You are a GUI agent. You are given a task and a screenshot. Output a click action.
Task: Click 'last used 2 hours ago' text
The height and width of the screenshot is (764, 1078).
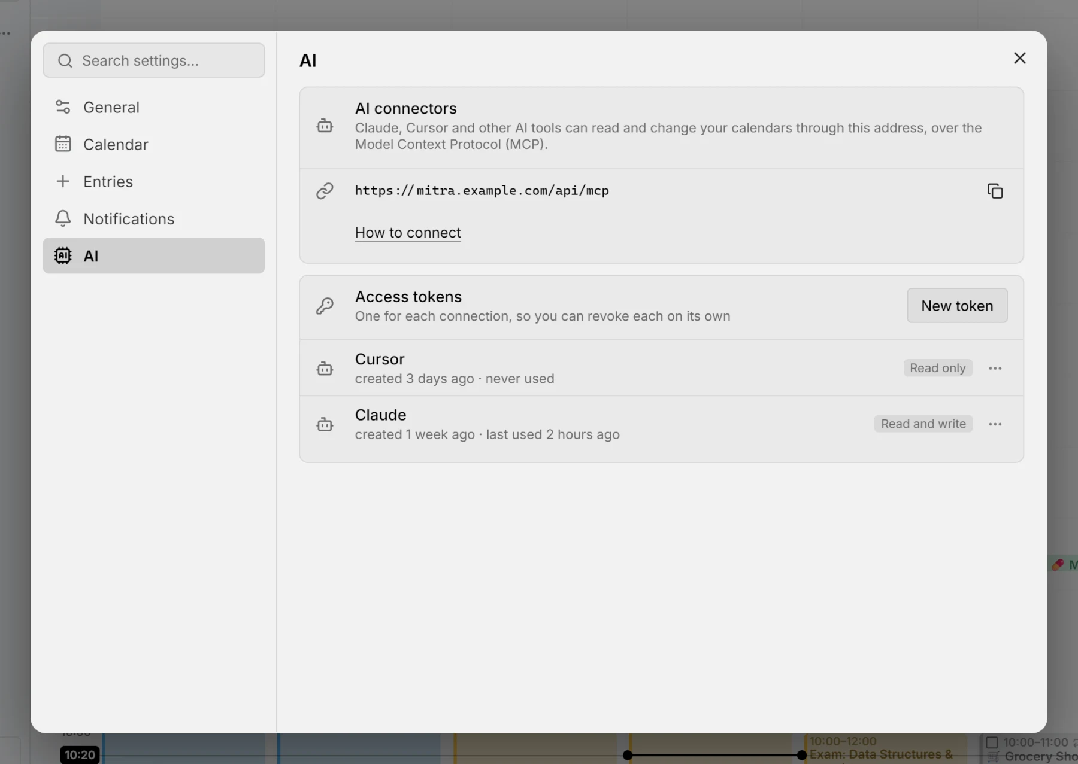[x=553, y=434]
